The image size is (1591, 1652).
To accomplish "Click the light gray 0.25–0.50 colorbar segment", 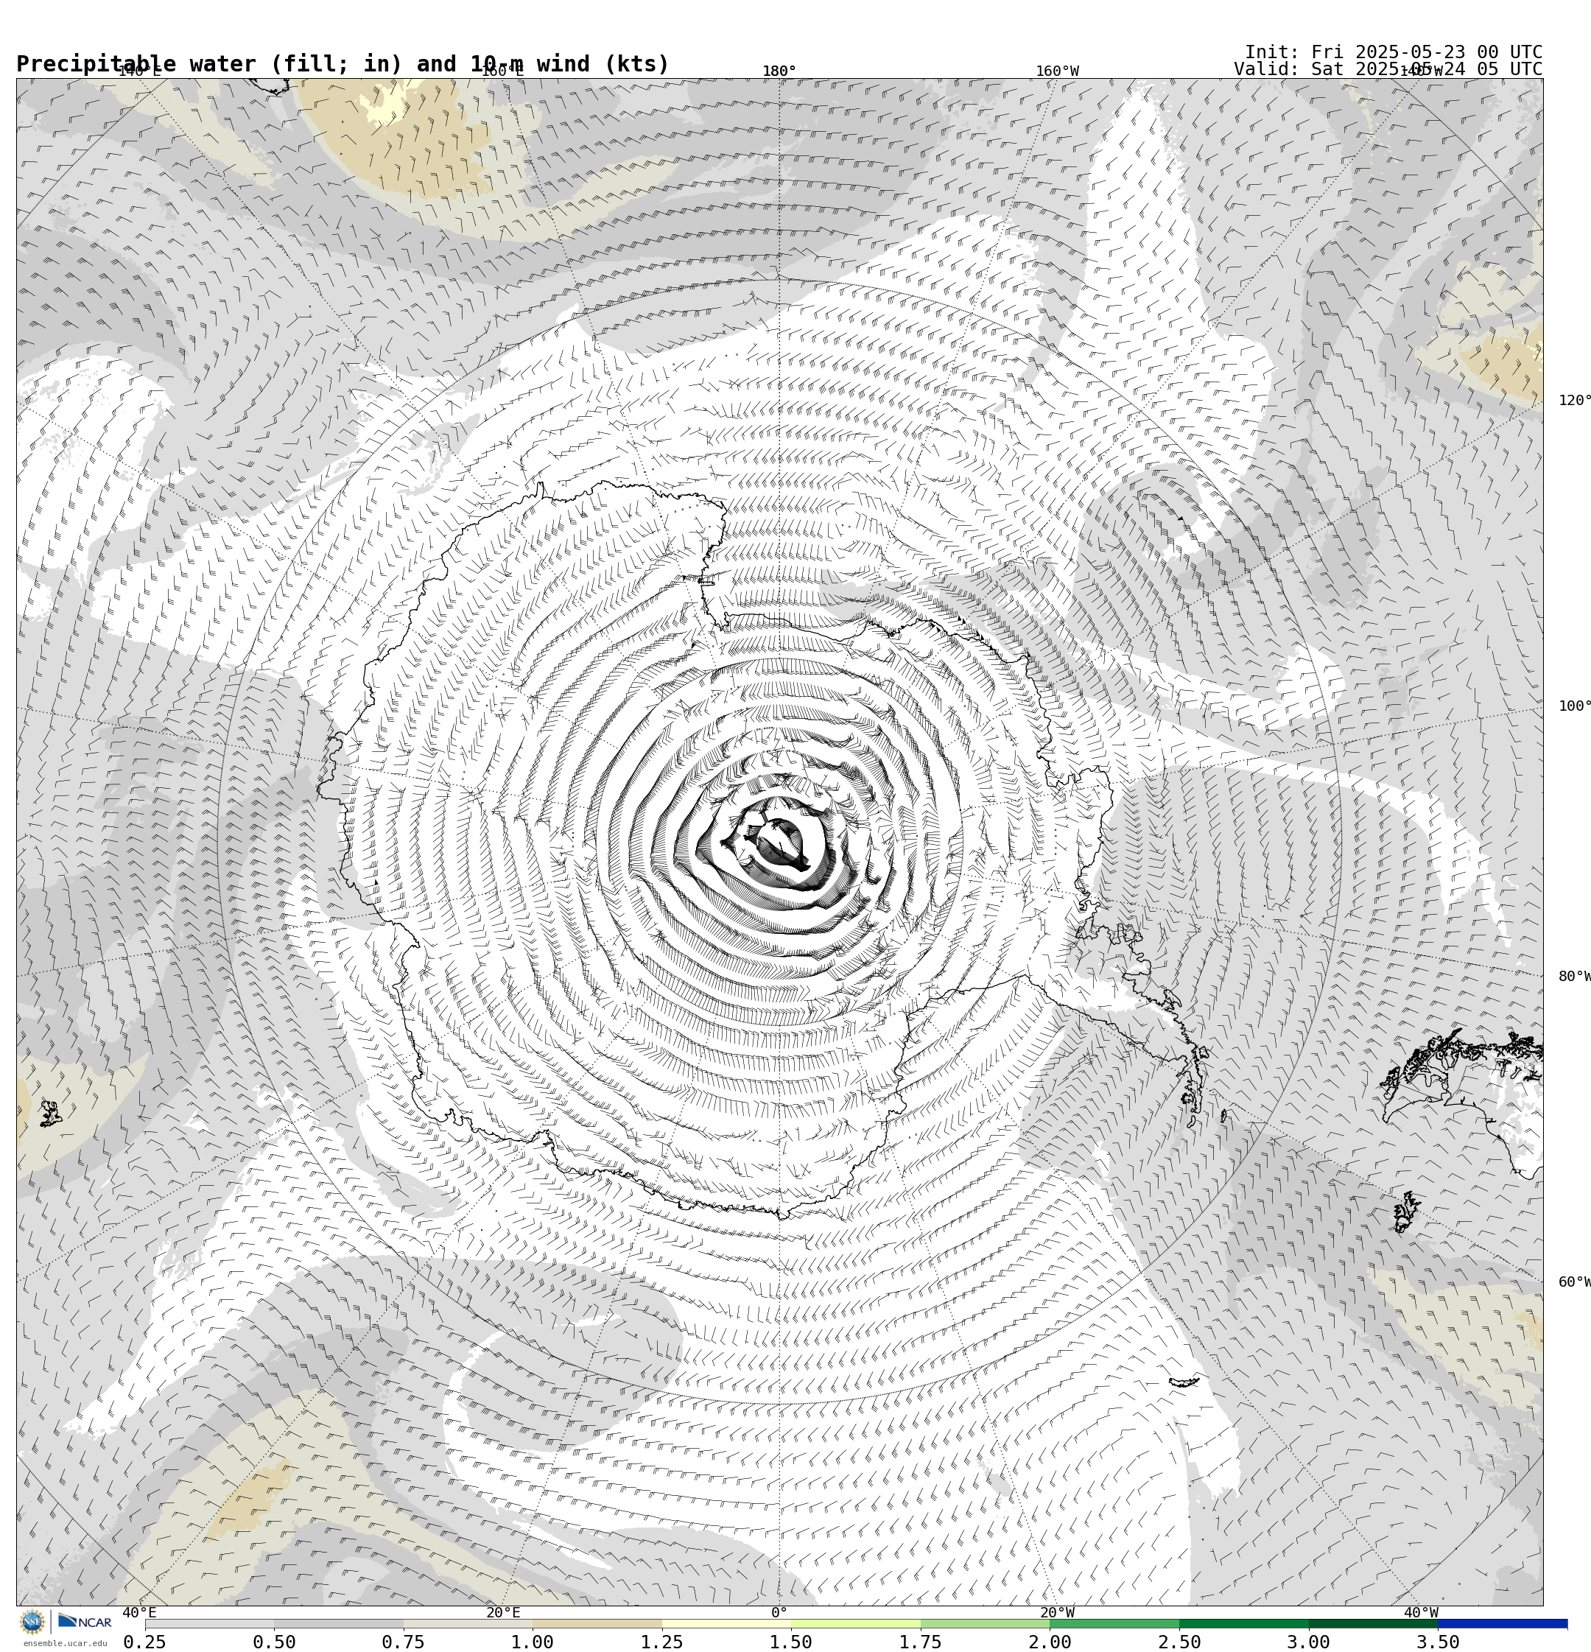I will 209,1623.
